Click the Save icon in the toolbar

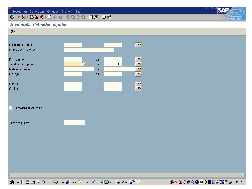[x=24, y=17]
